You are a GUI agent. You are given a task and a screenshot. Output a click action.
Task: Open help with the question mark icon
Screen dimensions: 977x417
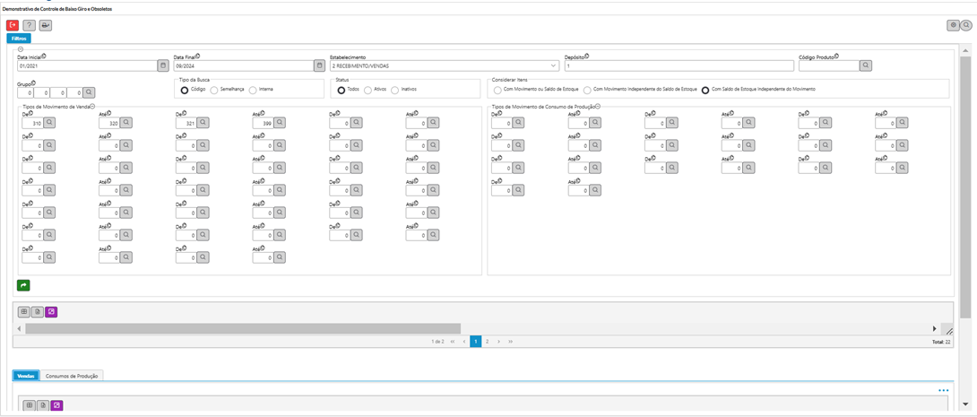click(29, 25)
